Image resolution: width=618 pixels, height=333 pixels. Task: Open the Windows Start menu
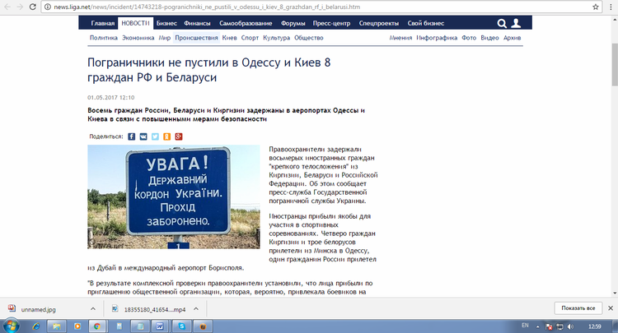(12, 326)
